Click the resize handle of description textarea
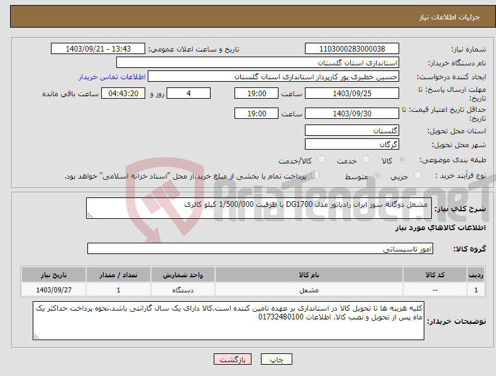Viewport: 496px width, 376px height. pos(90,215)
